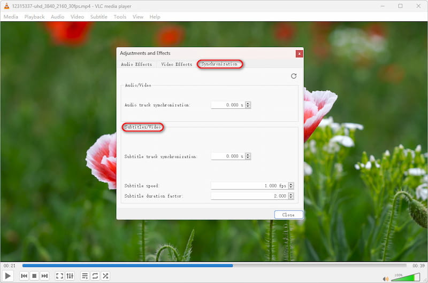428x283 pixels.
Task: Minimize the VLC media player window
Action: tap(383, 6)
